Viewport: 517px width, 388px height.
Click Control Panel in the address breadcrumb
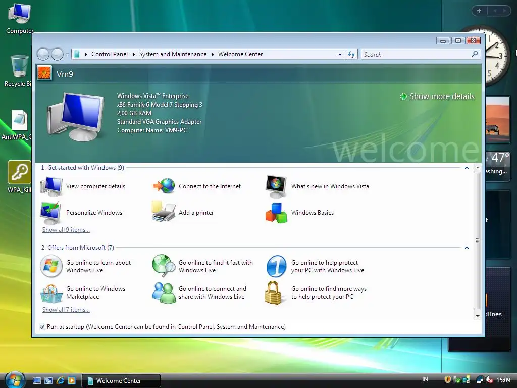coord(110,54)
